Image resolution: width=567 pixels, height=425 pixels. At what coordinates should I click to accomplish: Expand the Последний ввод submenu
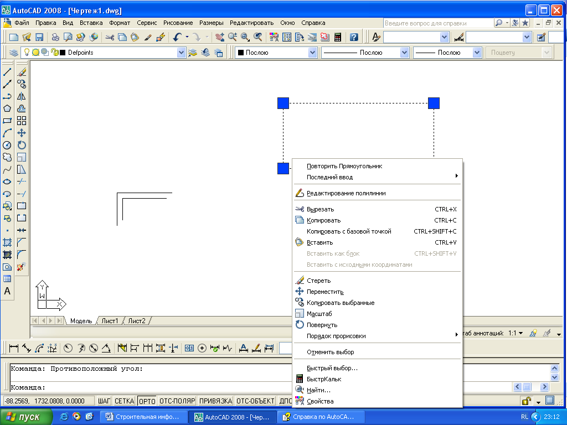point(377,177)
